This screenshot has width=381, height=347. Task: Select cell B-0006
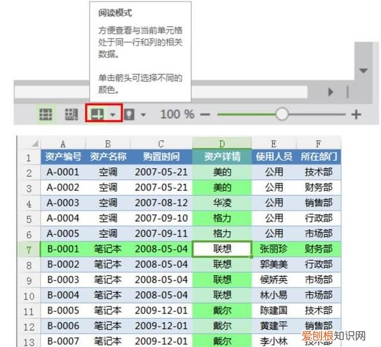pos(63,326)
